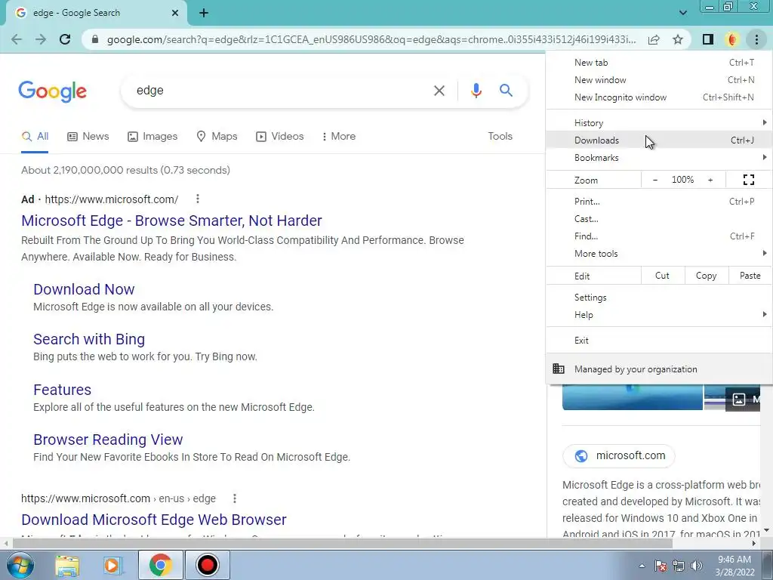Click the padlock site info icon

95,39
